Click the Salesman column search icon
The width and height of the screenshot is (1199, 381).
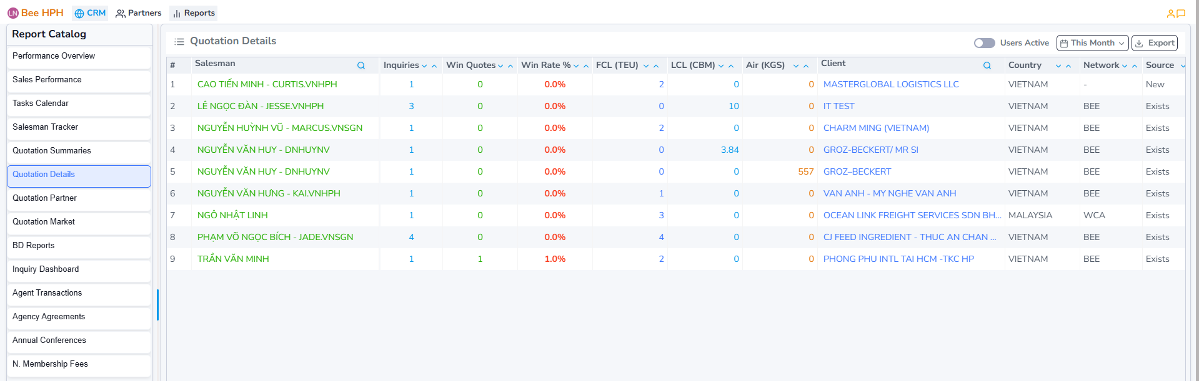(361, 65)
